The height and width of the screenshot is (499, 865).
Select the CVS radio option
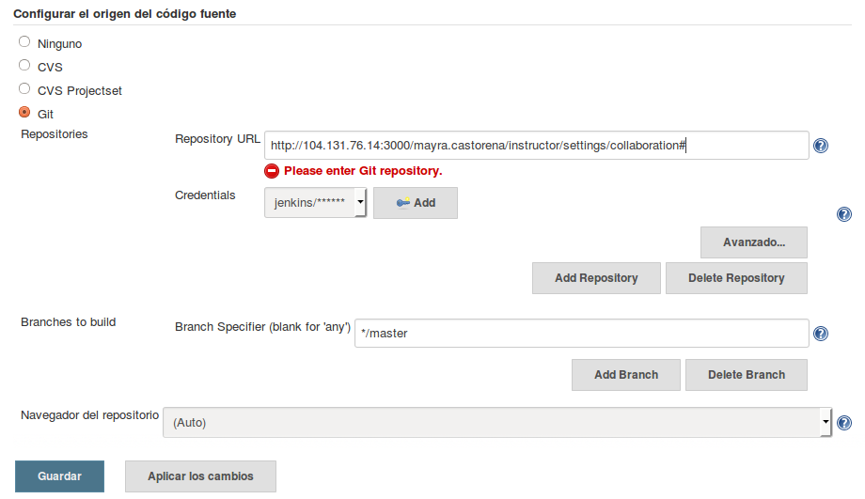pyautogui.click(x=24, y=66)
